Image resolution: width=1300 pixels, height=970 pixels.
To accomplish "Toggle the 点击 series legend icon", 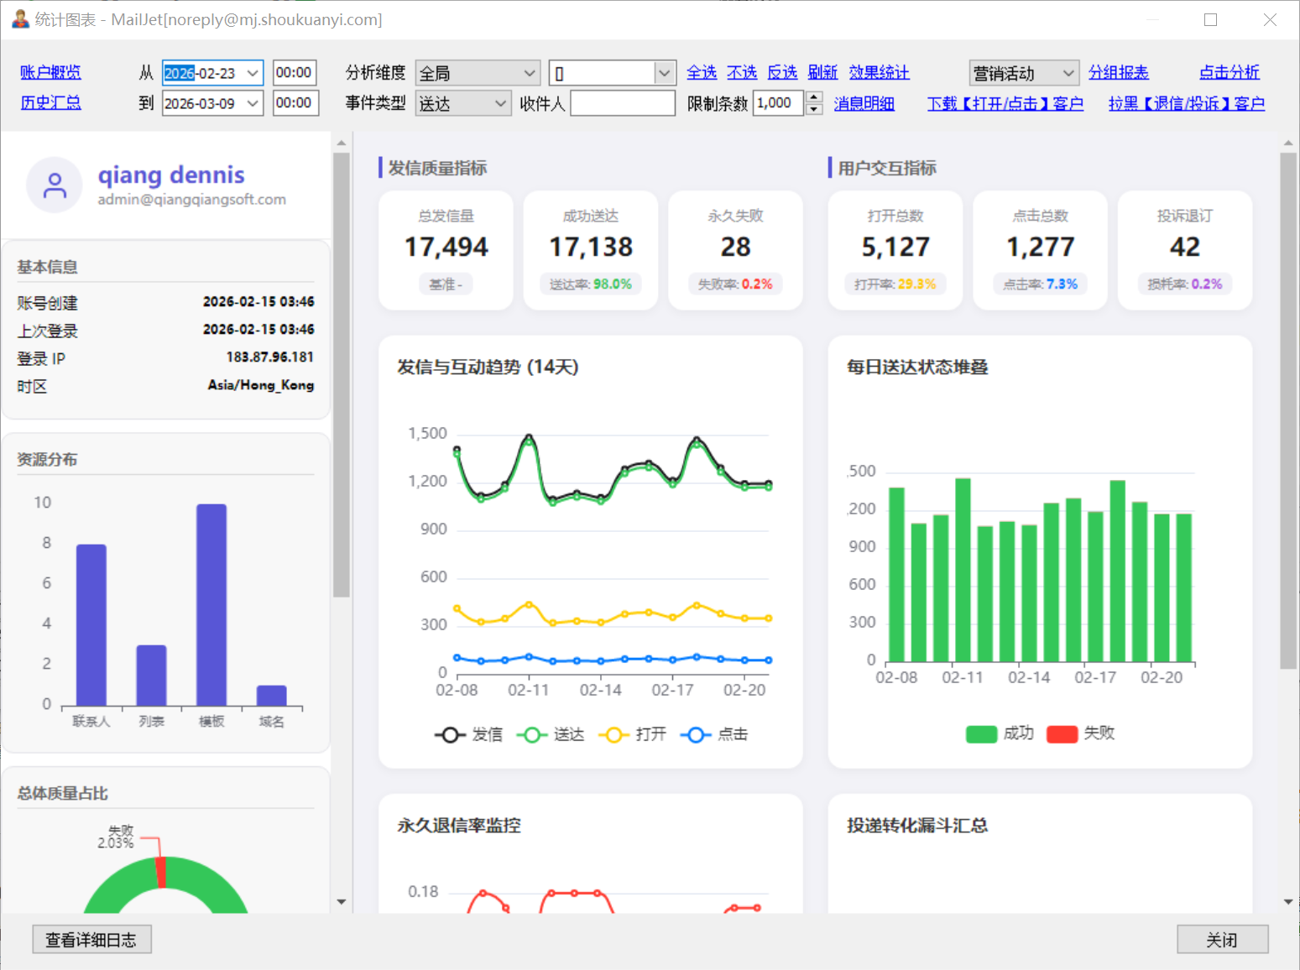I will (695, 735).
